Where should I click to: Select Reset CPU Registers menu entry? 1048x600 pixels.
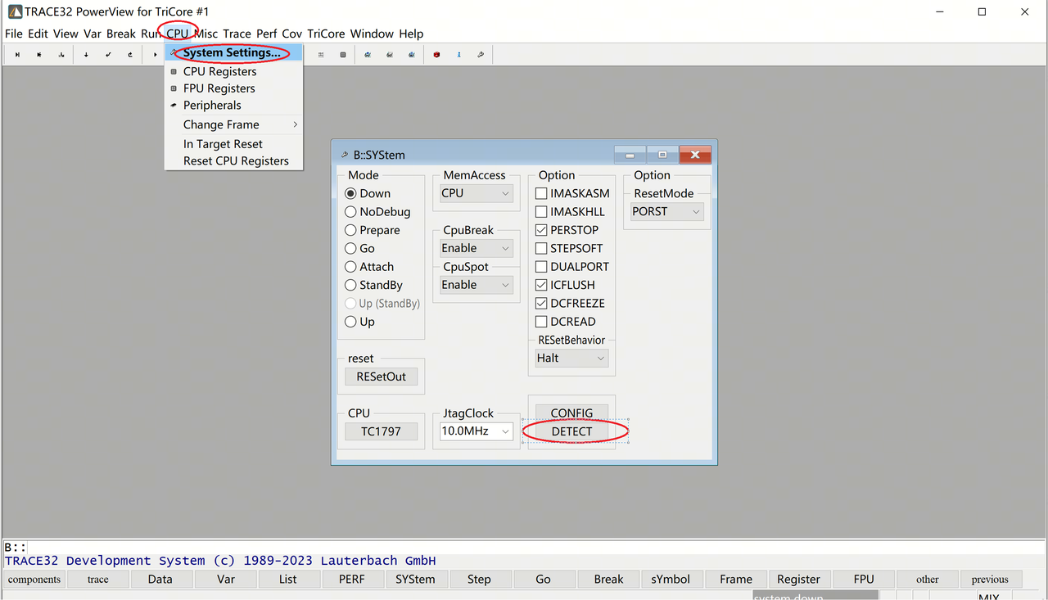click(233, 161)
